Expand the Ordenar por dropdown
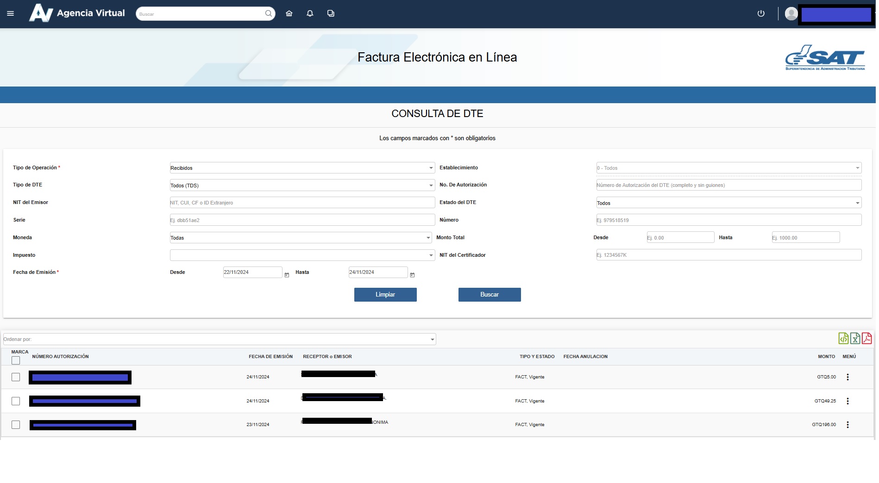This screenshot has height=483, width=879. [219, 339]
